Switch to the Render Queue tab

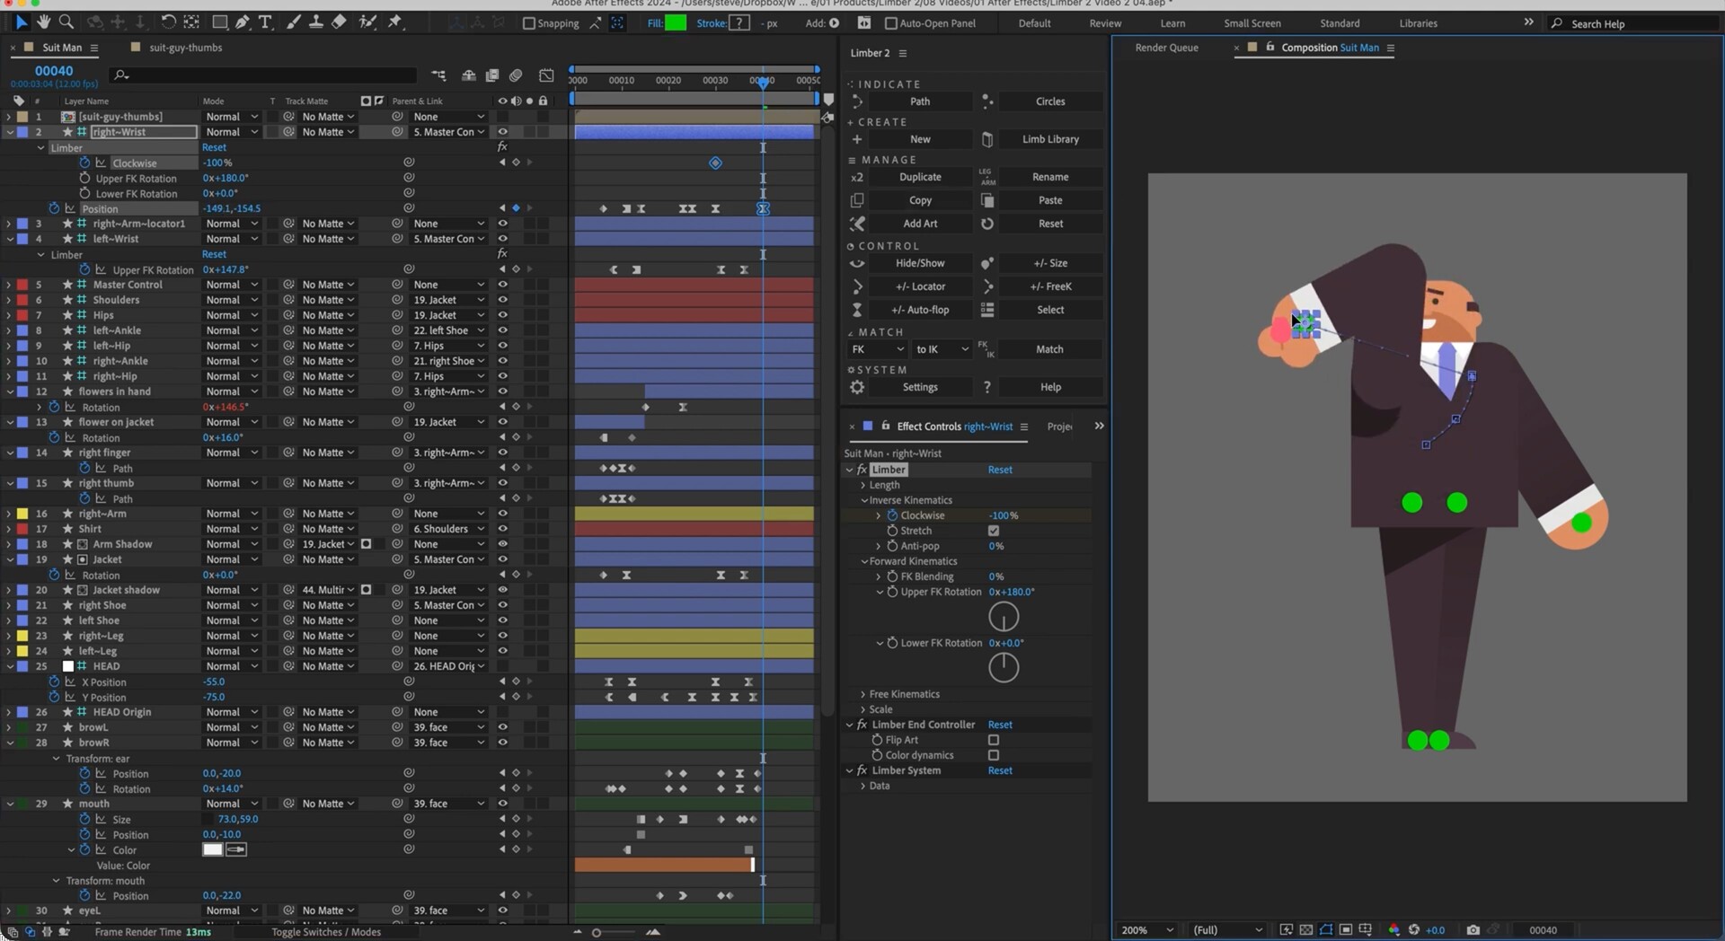tap(1166, 48)
